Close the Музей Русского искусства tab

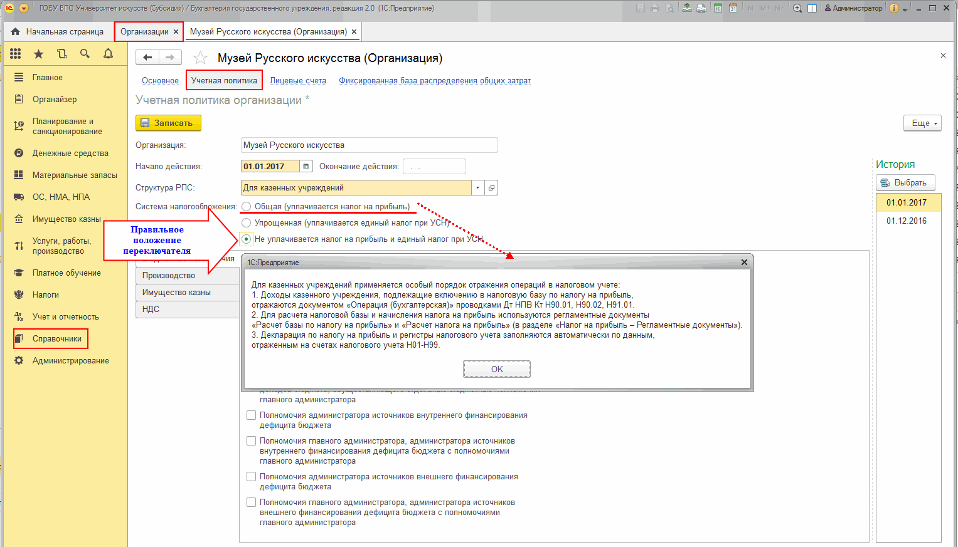tap(354, 31)
